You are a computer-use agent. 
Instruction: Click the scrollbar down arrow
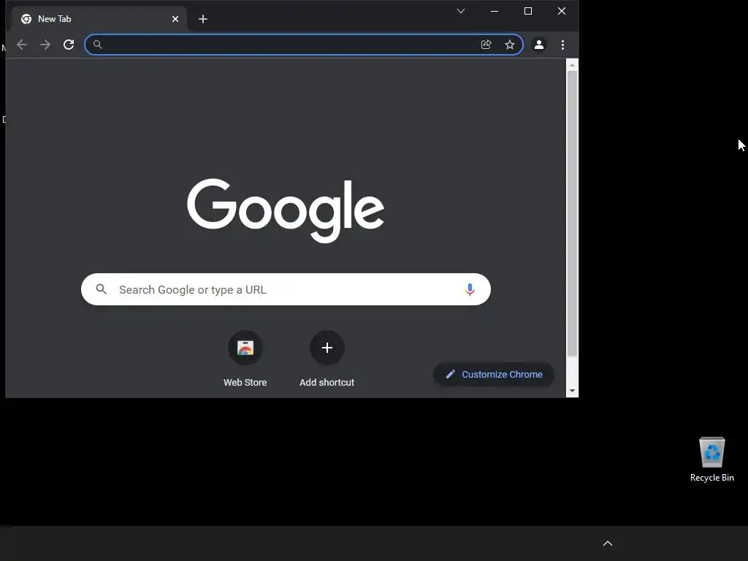[572, 392]
